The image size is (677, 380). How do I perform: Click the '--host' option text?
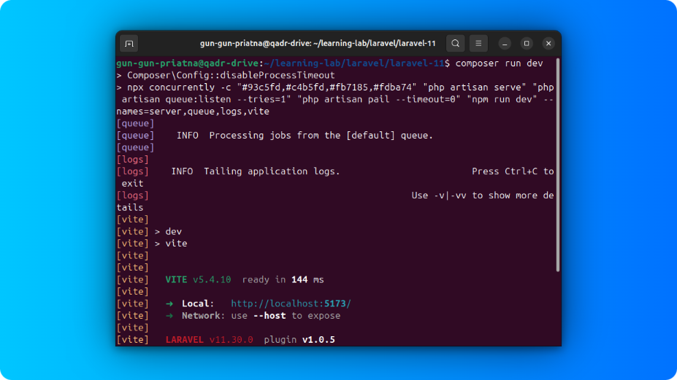tap(269, 316)
